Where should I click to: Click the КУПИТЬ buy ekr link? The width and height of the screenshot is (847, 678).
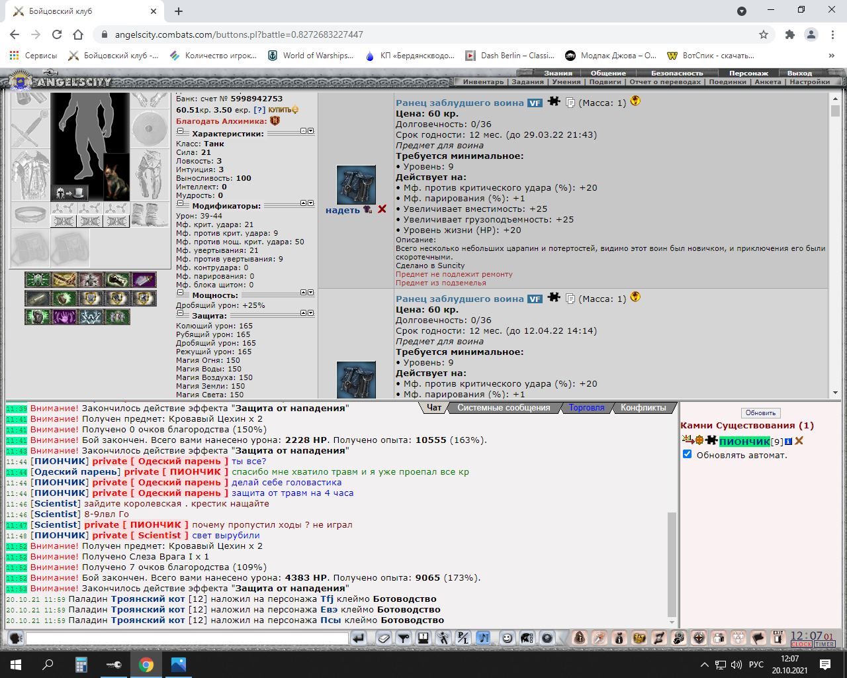point(283,110)
